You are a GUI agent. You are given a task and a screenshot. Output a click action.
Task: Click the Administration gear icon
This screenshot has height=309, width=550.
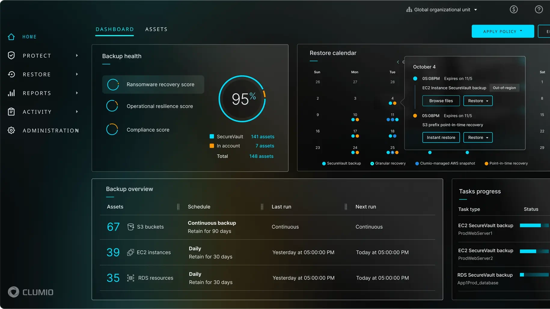[x=11, y=130]
